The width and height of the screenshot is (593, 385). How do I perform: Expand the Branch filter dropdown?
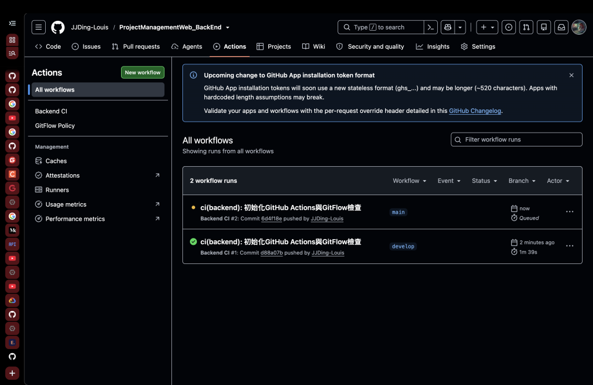pyautogui.click(x=522, y=181)
